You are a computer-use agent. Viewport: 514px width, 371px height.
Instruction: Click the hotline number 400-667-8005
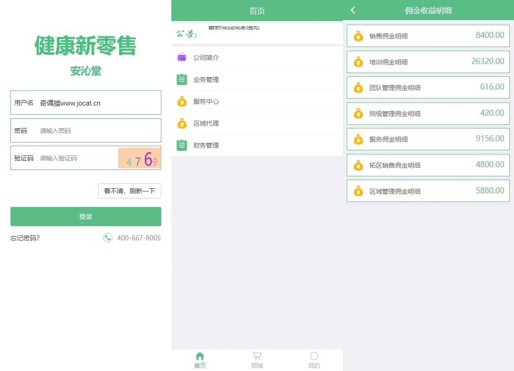[x=139, y=238]
